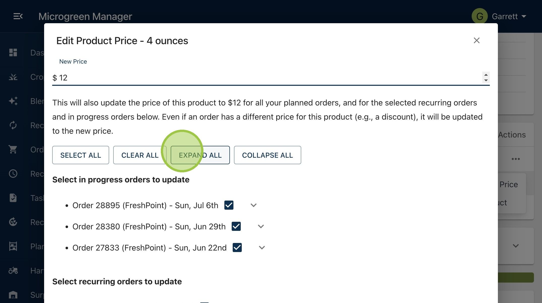Uncheck Order 28380 FreshPoint checkbox

pos(236,226)
